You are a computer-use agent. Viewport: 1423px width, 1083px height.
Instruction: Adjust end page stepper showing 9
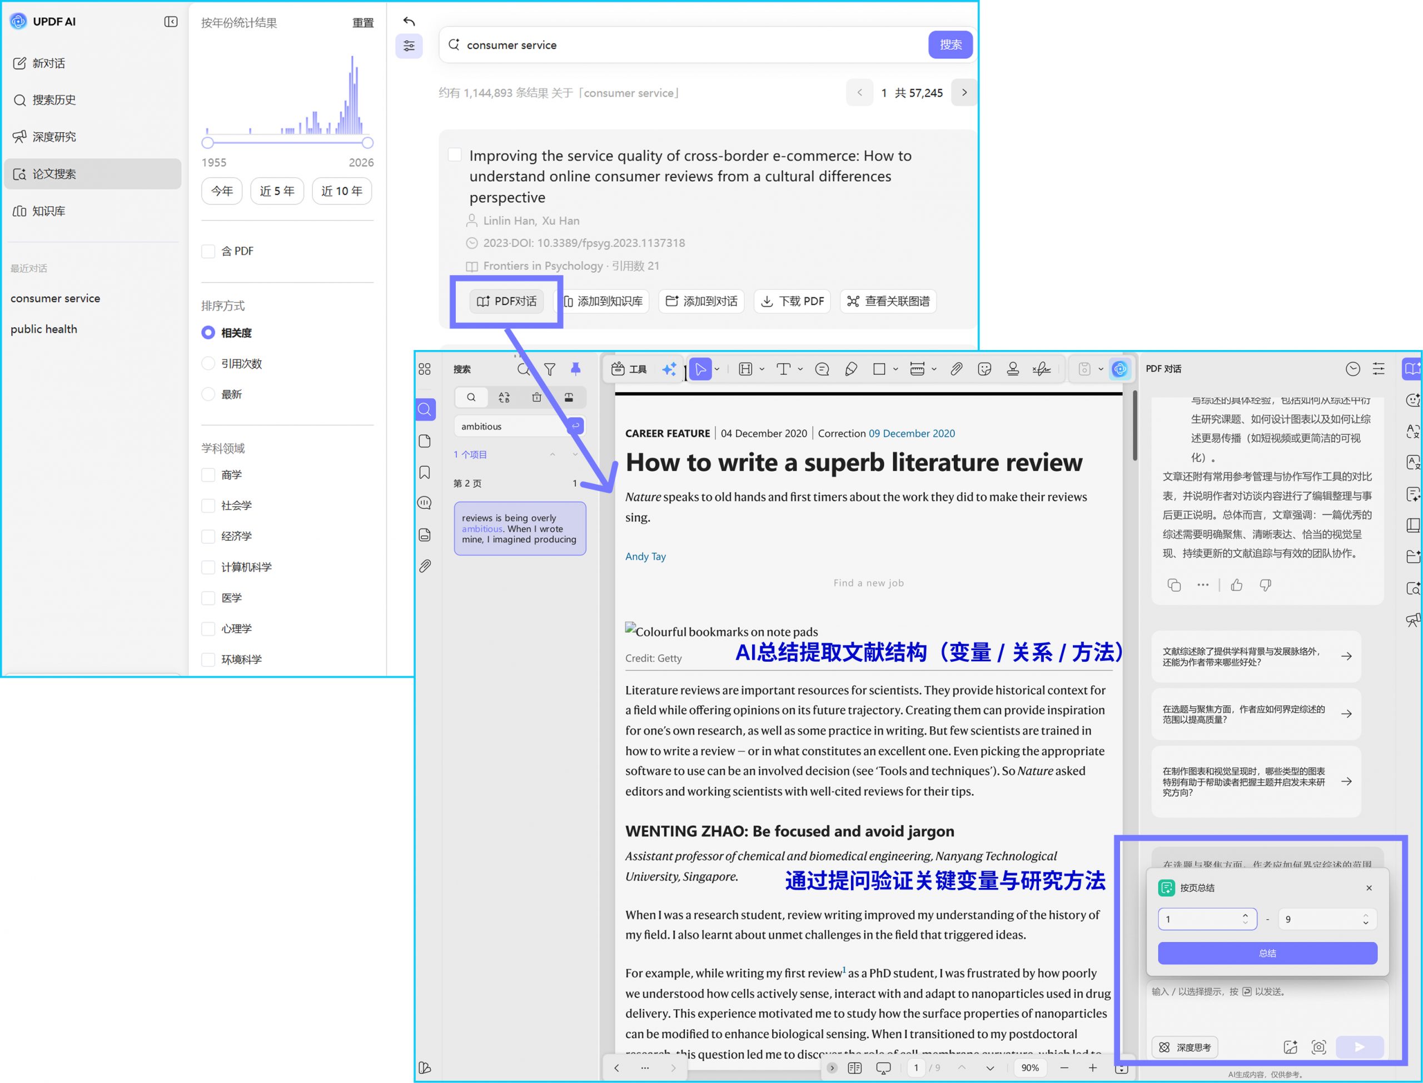1366,920
